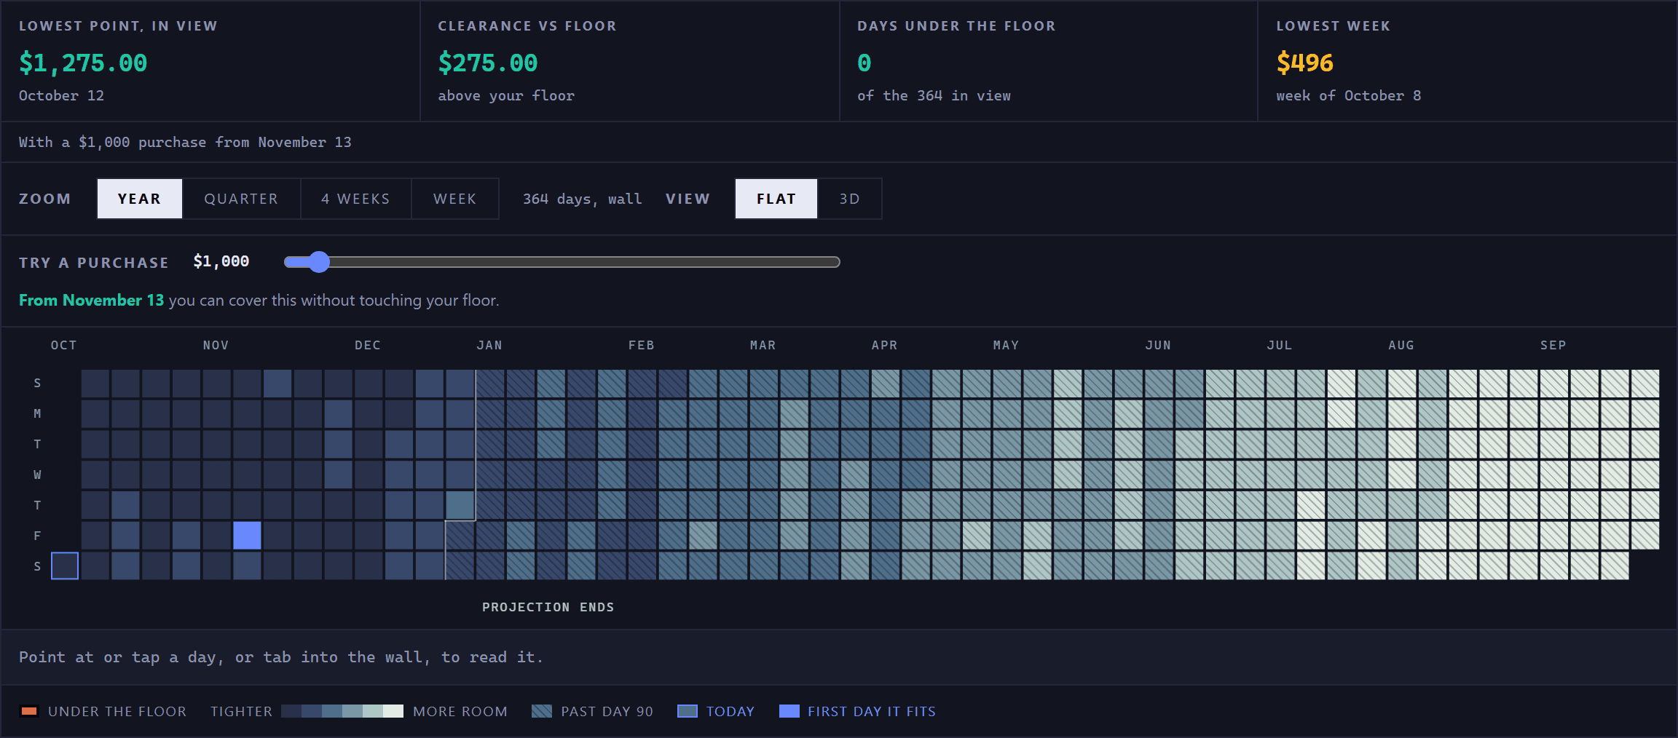Click the '364 days, wall' label
1678x738 pixels.
pyautogui.click(x=582, y=199)
